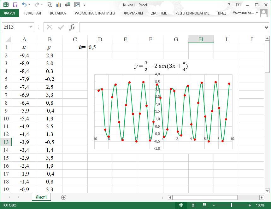Click vertical scrollbar down arrow
271x209 pixels.
[267, 191]
